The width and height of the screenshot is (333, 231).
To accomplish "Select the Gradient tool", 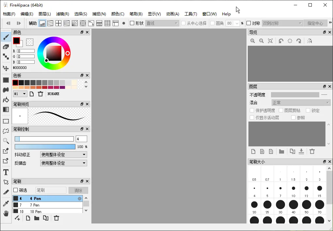I will point(6,109).
